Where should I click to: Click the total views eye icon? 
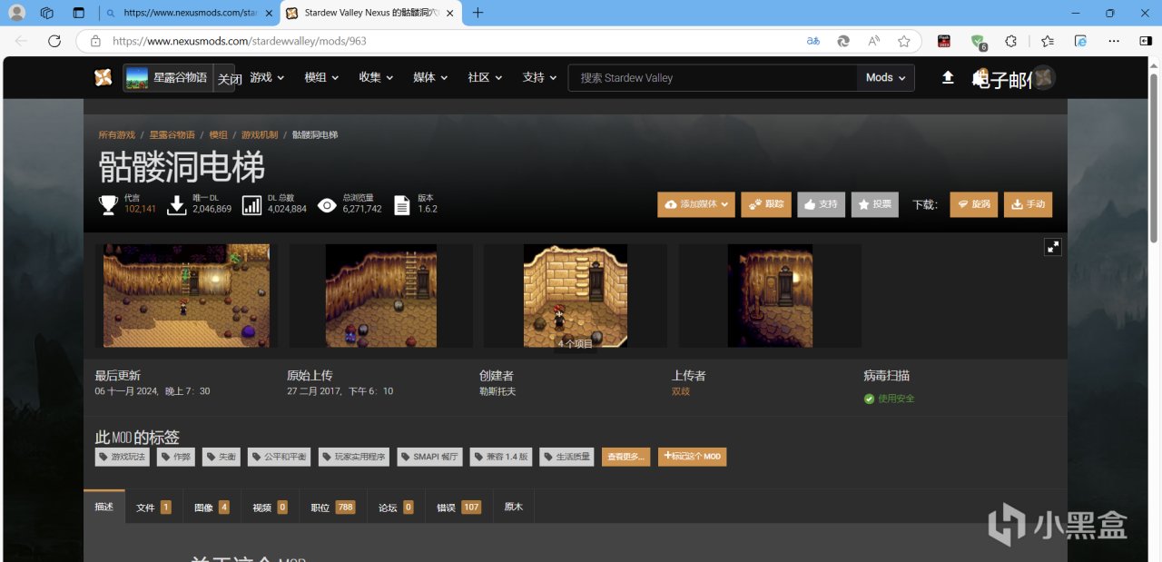[326, 204]
